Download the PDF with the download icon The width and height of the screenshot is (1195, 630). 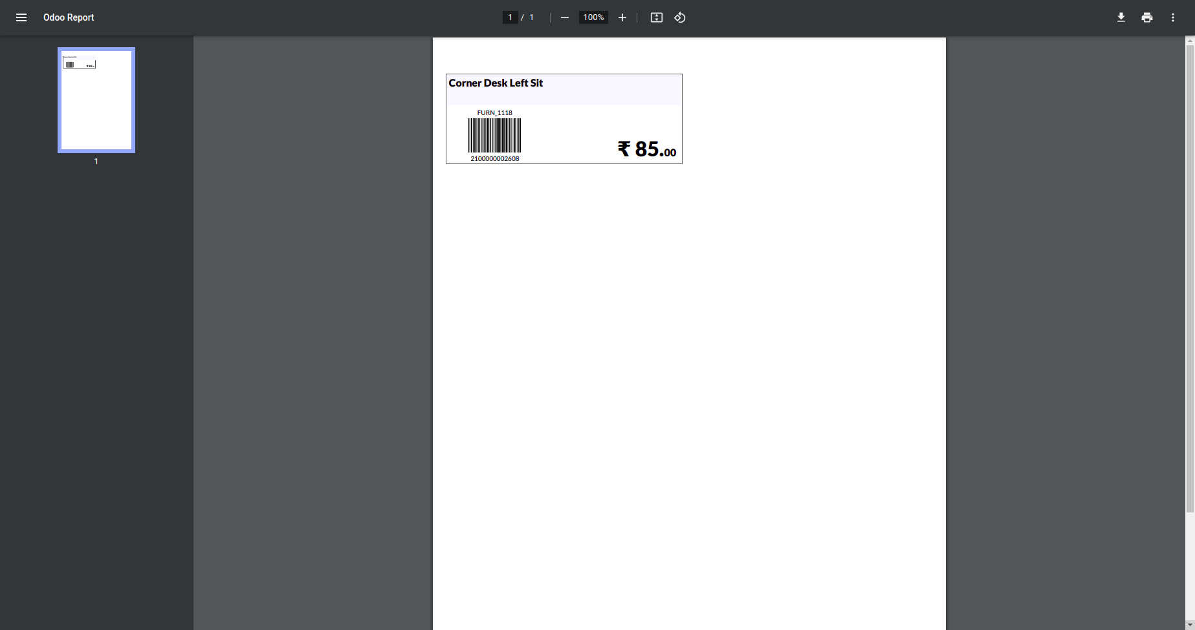1121,17
